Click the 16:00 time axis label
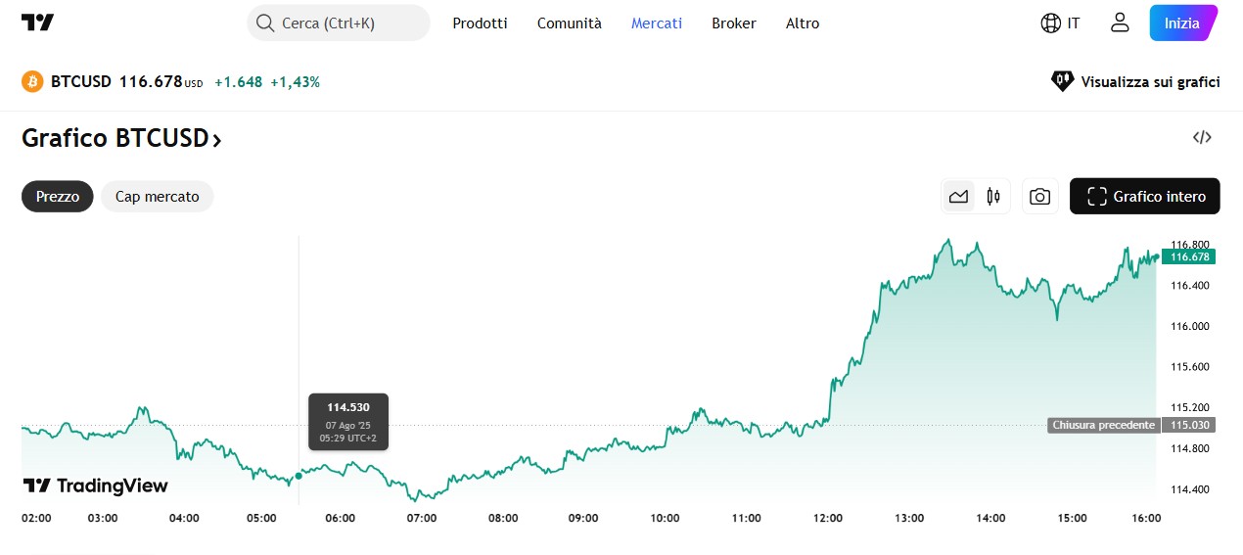Screen dimensions: 1243x555 pos(1144,518)
